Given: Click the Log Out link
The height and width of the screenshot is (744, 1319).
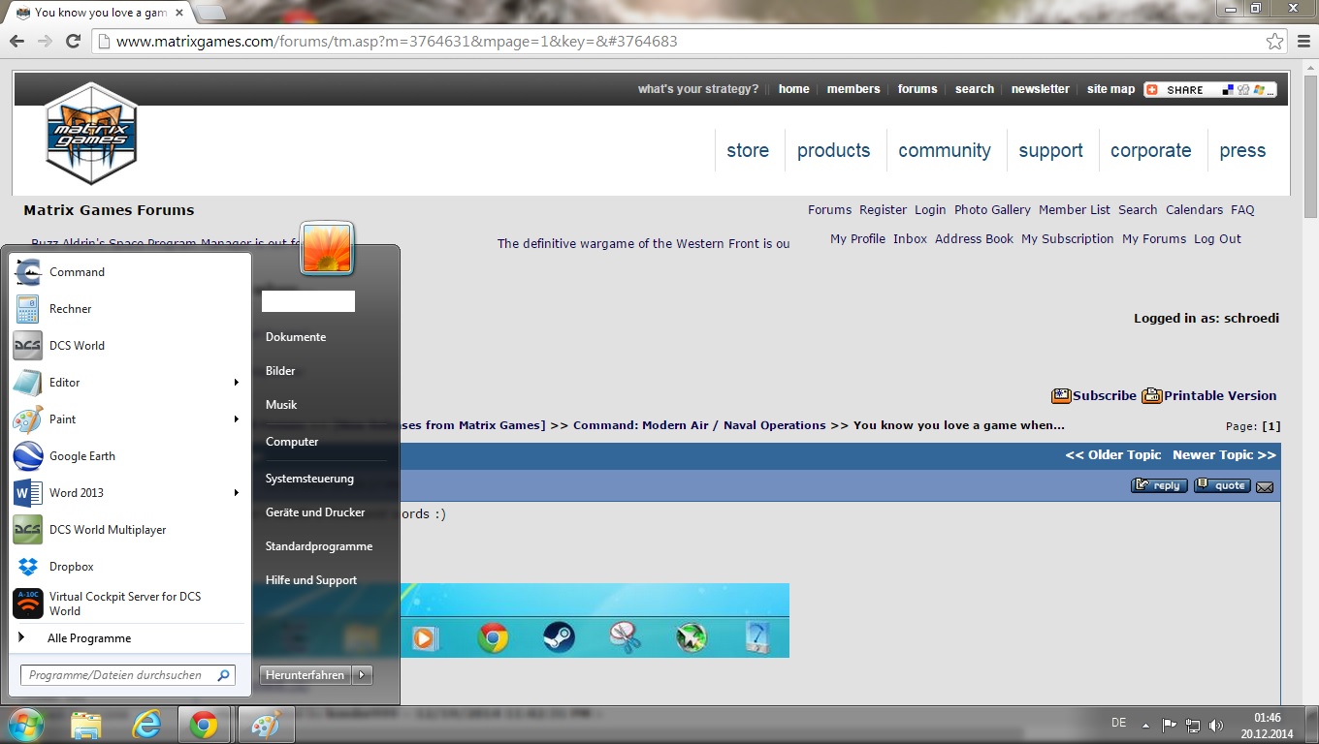Looking at the screenshot, I should pyautogui.click(x=1217, y=238).
